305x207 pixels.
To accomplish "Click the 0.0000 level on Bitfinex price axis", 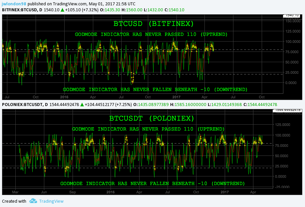I will click(x=291, y=83).
